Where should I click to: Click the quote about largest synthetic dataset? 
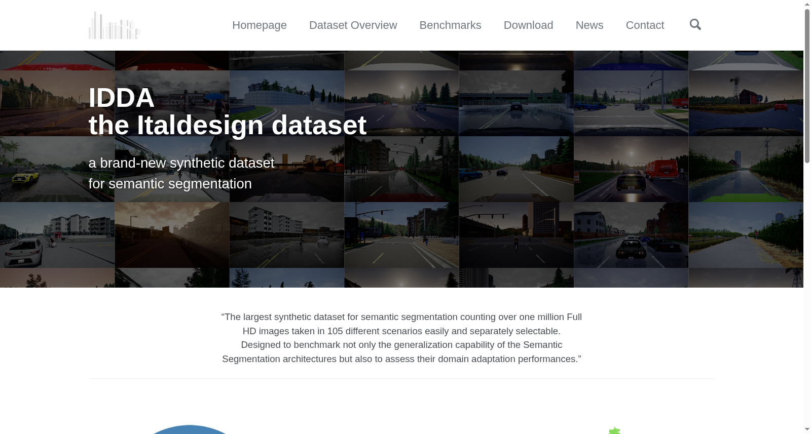pos(401,338)
